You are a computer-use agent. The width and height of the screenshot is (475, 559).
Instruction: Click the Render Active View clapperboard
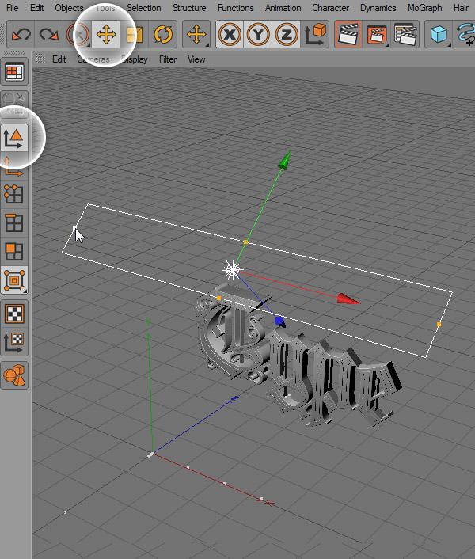348,35
